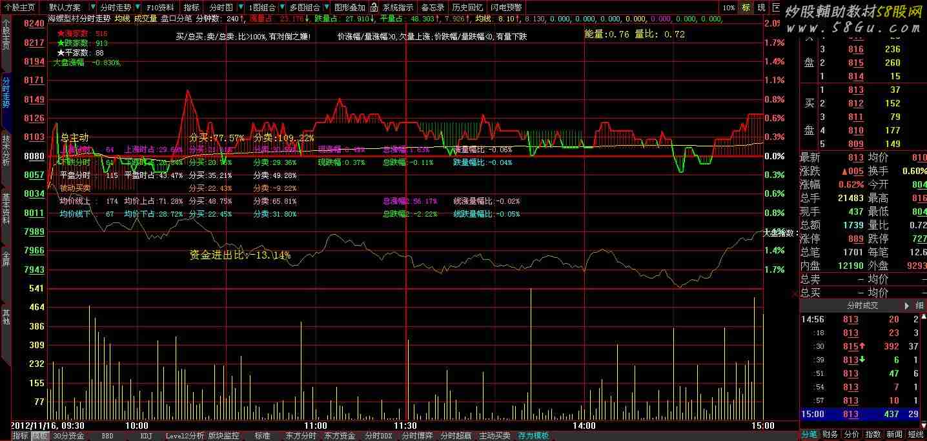Expand the 多图组合 dropdown arrow
Image resolution: width=927 pixels, height=441 pixels.
(x=327, y=7)
